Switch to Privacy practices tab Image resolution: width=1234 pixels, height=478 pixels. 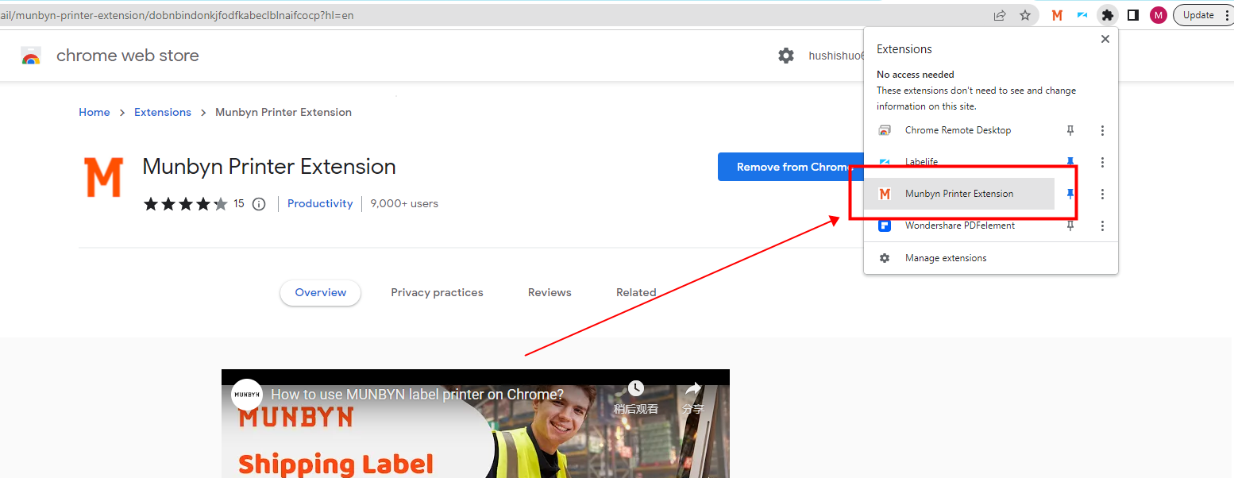point(437,292)
